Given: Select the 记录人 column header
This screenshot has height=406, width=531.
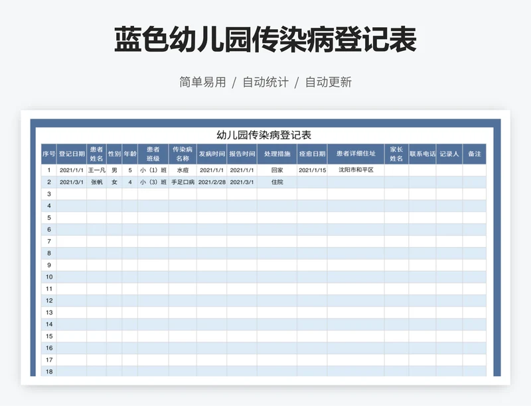Looking at the screenshot, I should point(449,154).
